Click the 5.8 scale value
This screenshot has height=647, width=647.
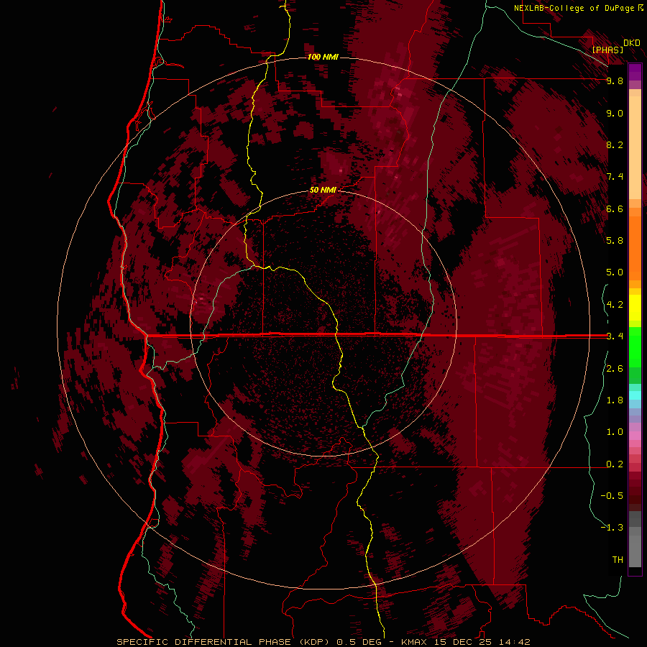[x=615, y=241]
